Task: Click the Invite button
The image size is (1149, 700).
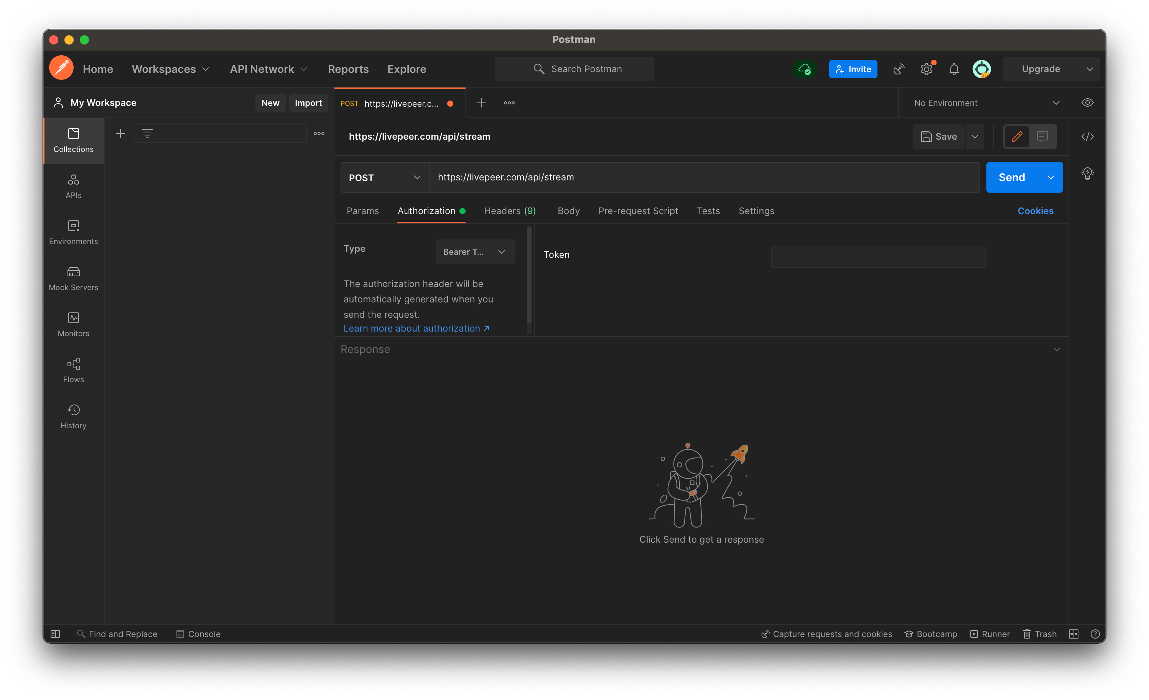Action: 853,69
